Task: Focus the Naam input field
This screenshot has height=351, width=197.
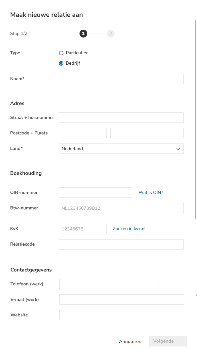Action: 121,79
